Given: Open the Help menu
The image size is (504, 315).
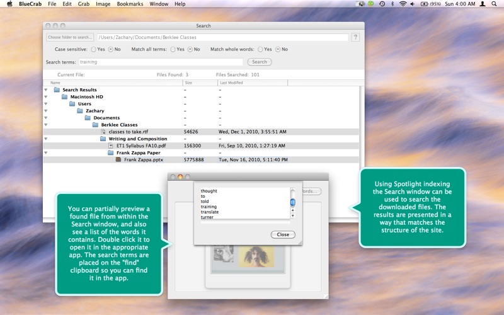Looking at the screenshot, I should (x=180, y=4).
